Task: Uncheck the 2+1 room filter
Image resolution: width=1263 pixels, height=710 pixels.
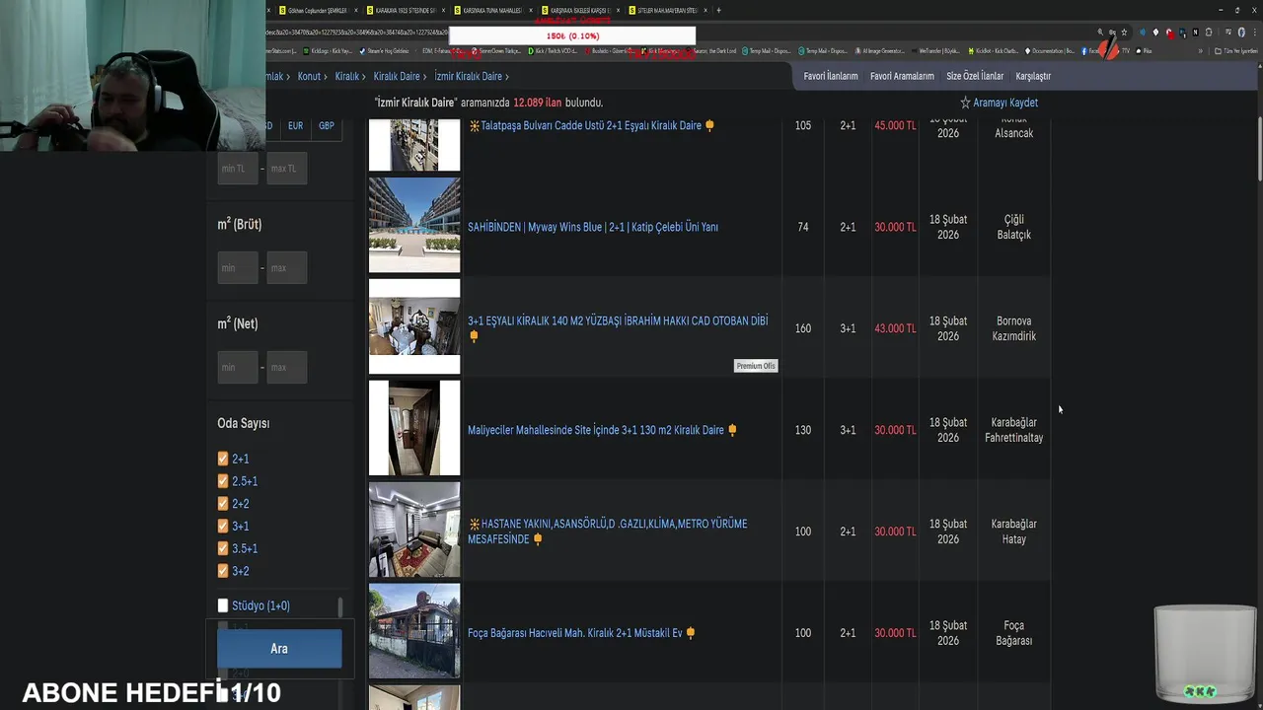Action: 223,459
